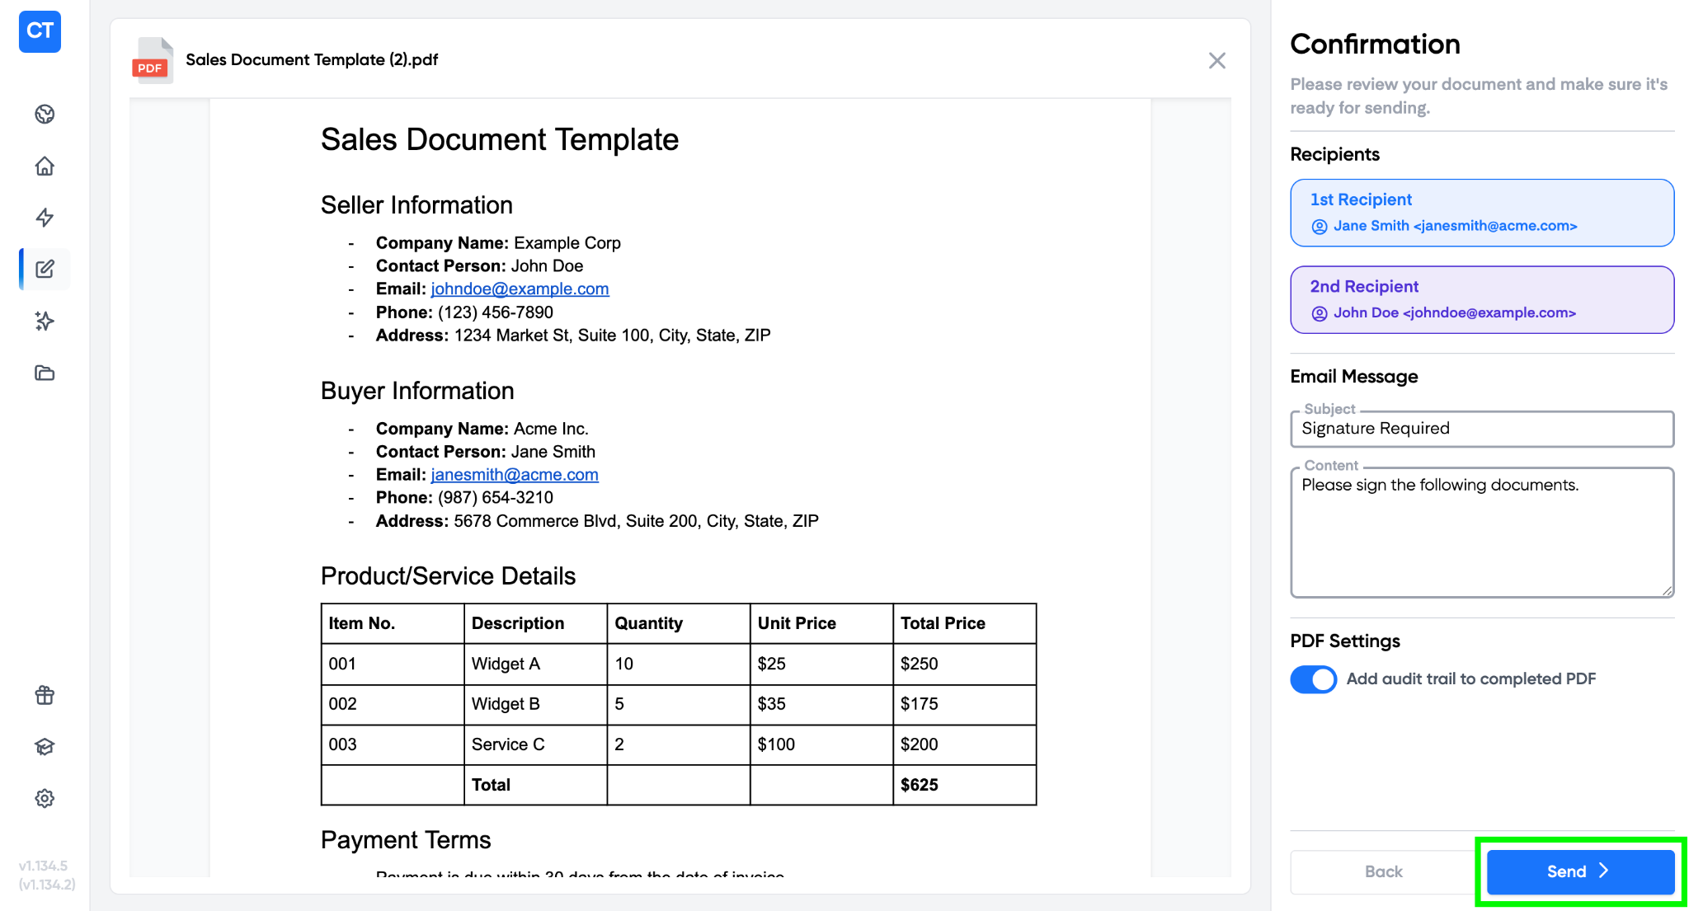Open the dashboard palette icon in sidebar

(45, 114)
